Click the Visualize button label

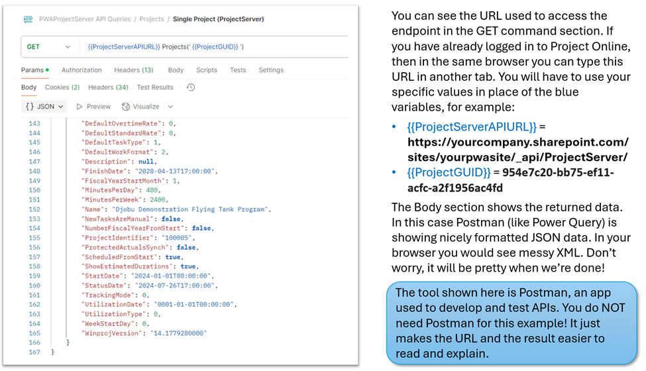146,107
